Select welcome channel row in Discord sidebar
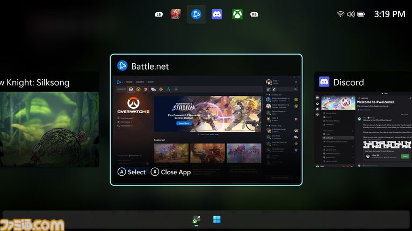 338,138
